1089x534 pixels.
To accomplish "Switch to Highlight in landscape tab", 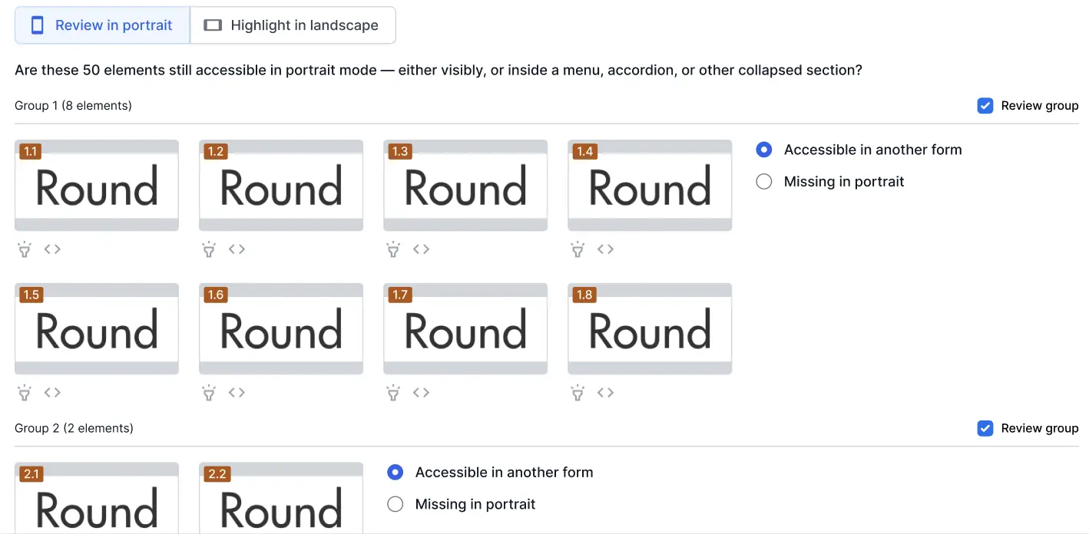I will (293, 25).
